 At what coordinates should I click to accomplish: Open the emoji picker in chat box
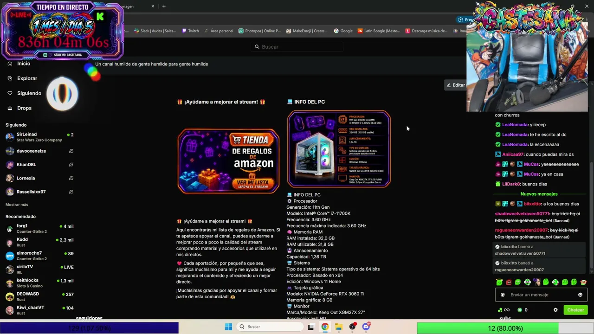tap(580, 295)
